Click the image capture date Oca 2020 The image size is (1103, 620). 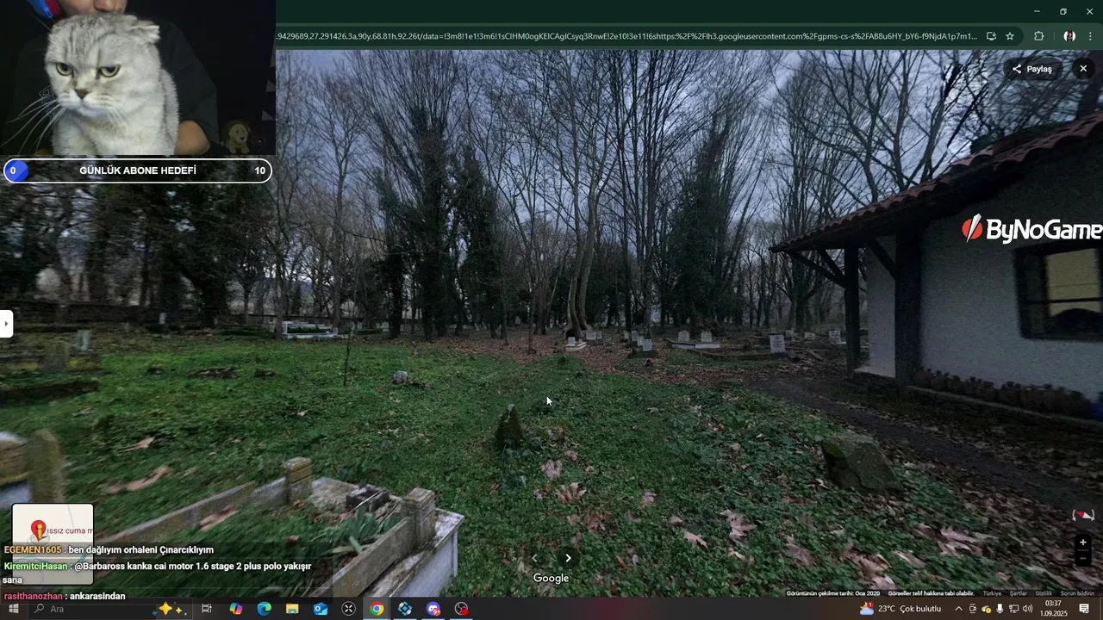click(833, 593)
